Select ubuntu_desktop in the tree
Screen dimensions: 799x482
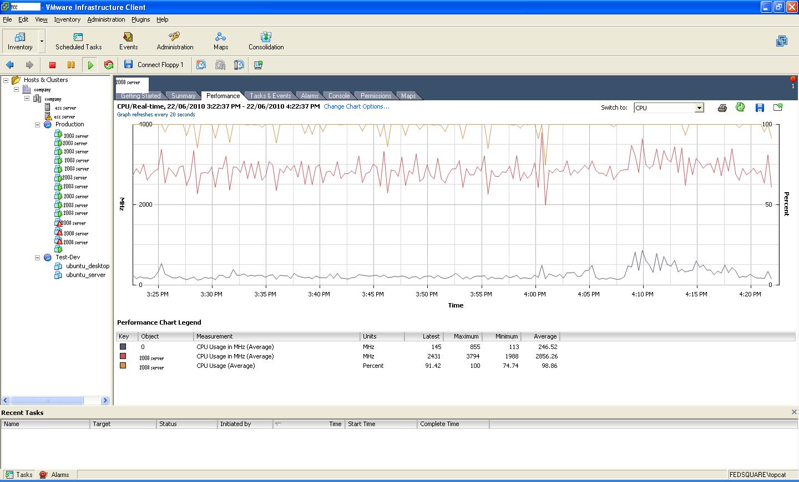coord(88,266)
